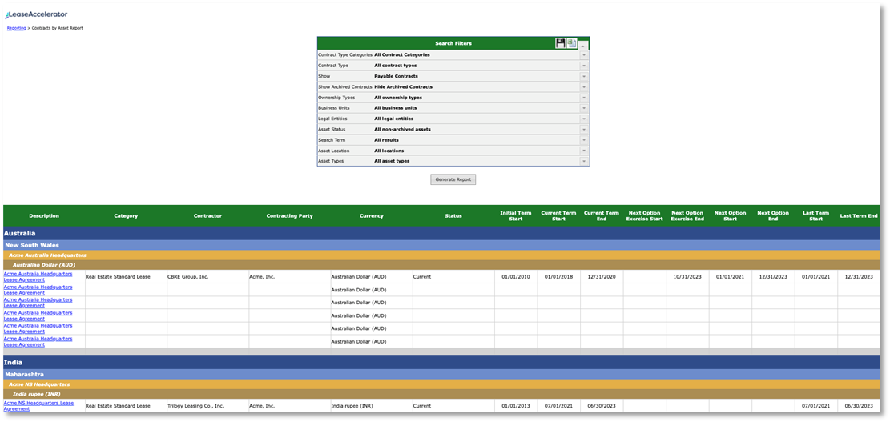The image size is (890, 422).
Task: Click the All Contract Categories filter value
Action: [x=402, y=55]
